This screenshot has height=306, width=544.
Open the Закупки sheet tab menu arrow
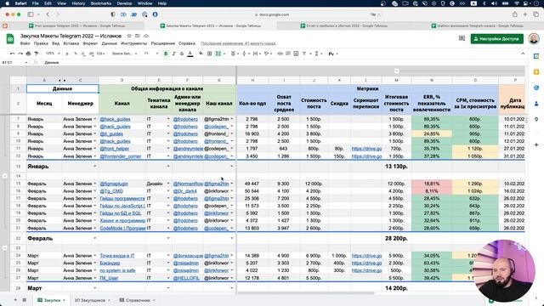coord(65,300)
